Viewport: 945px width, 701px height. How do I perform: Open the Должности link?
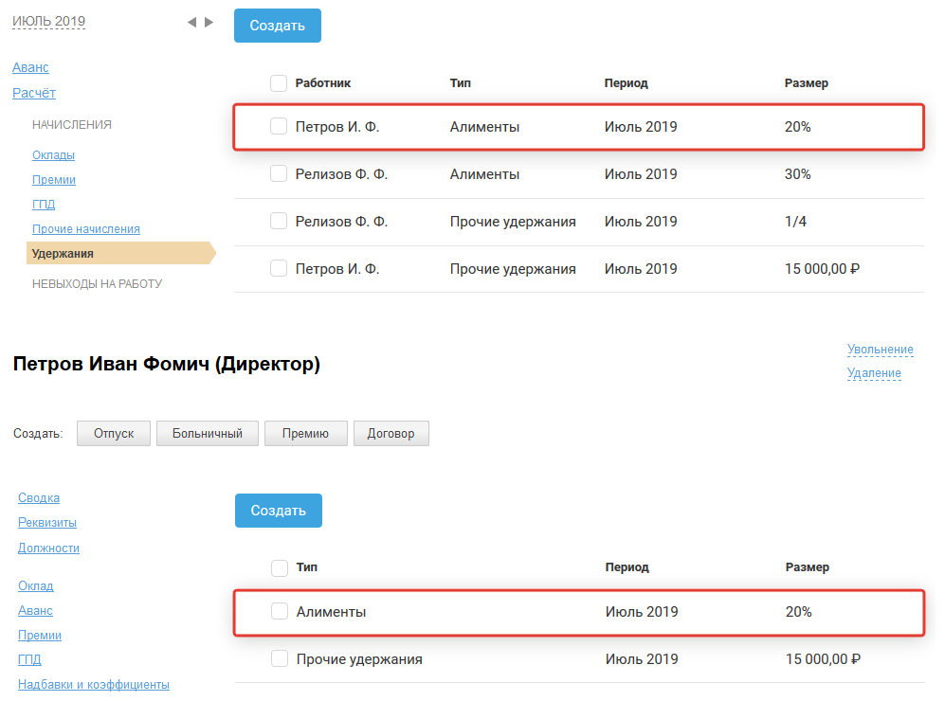tap(49, 548)
